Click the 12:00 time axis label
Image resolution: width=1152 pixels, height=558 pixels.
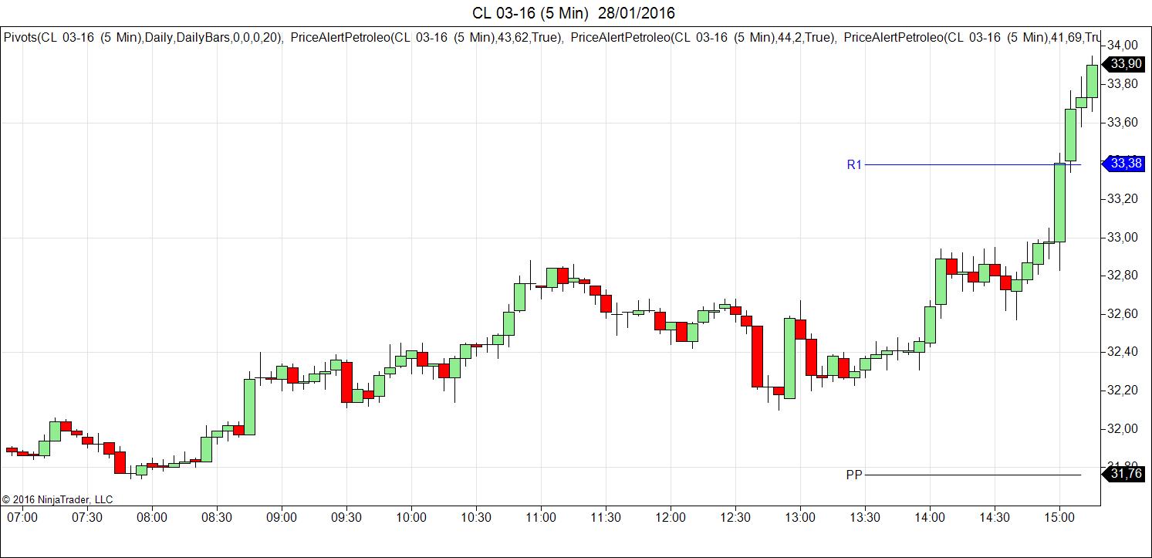671,517
